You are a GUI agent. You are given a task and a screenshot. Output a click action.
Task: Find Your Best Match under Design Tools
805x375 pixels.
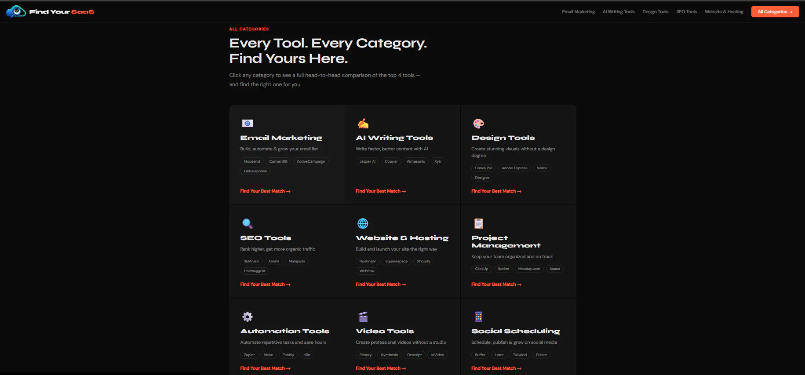[496, 191]
